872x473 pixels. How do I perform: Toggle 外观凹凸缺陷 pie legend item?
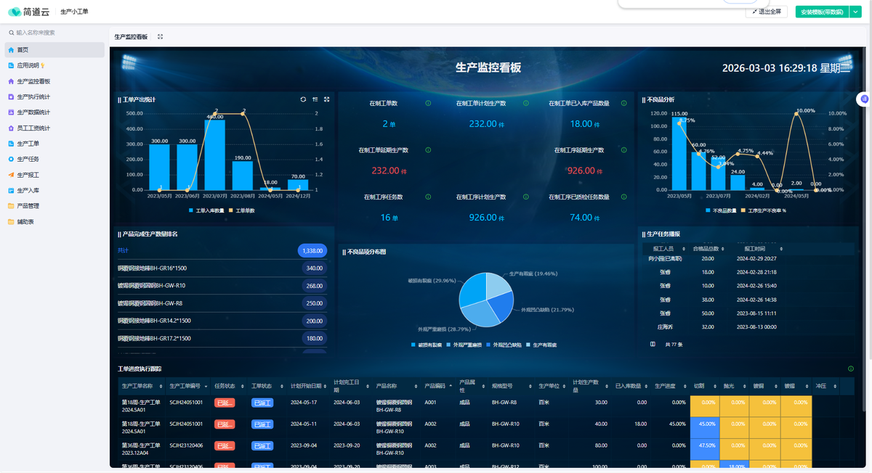point(504,345)
